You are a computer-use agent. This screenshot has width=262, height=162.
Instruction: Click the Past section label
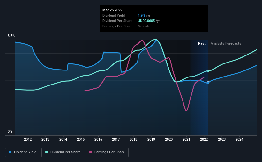pyautogui.click(x=202, y=43)
